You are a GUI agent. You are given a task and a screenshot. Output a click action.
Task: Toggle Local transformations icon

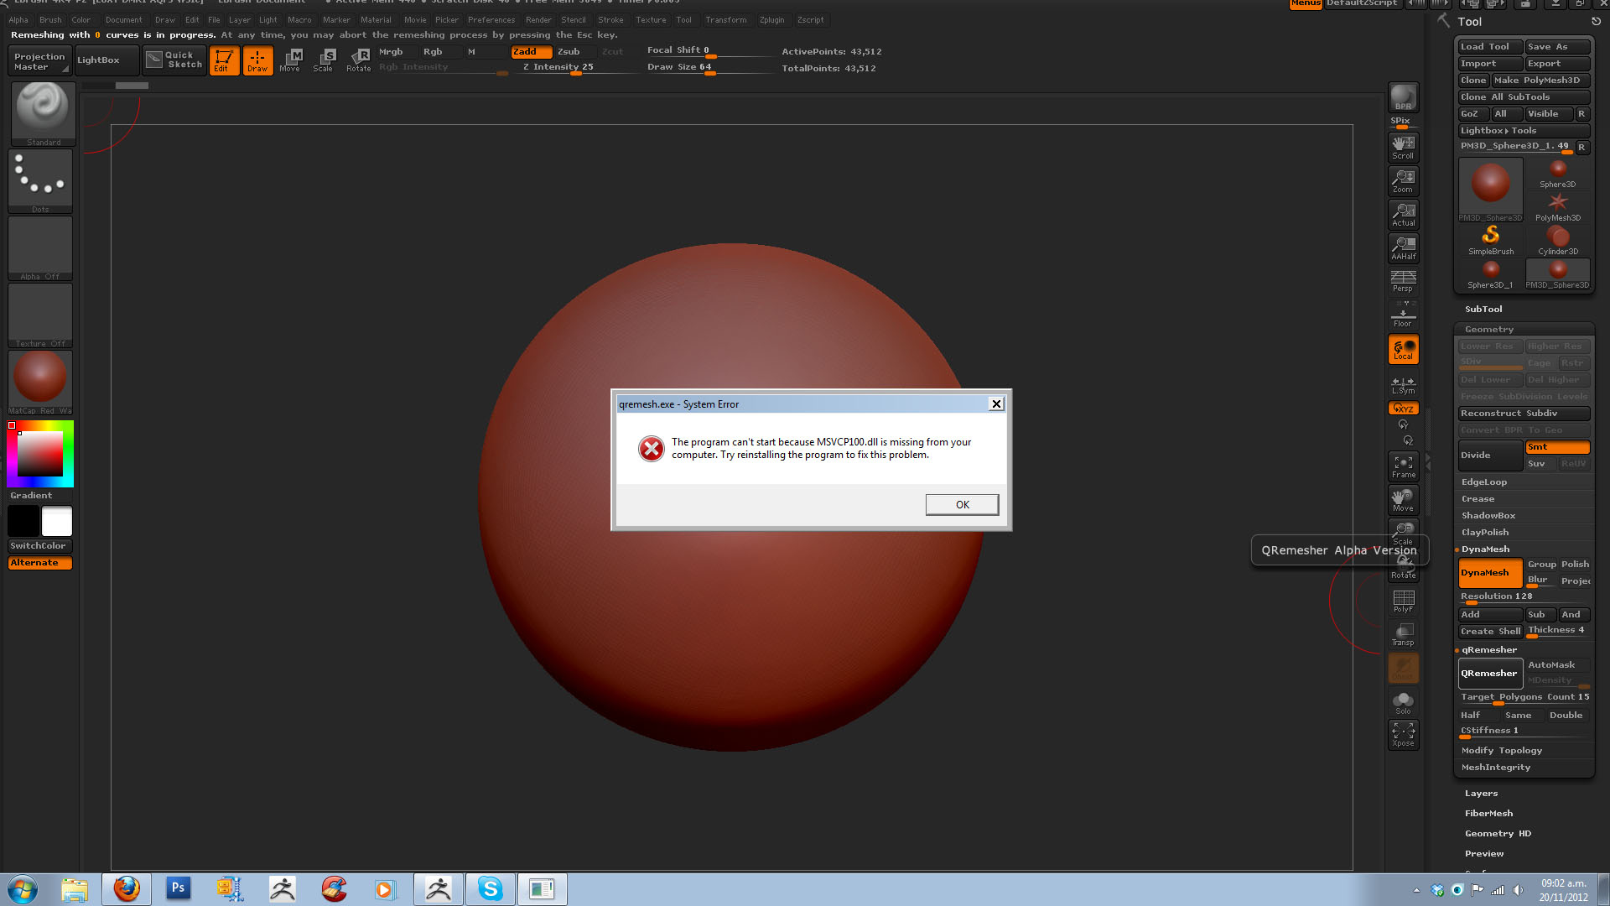[x=1403, y=349]
